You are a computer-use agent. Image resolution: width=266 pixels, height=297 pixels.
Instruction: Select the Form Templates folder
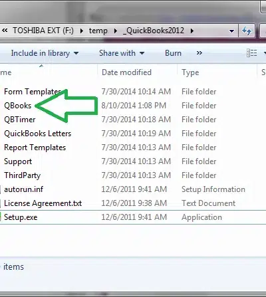pos(33,92)
